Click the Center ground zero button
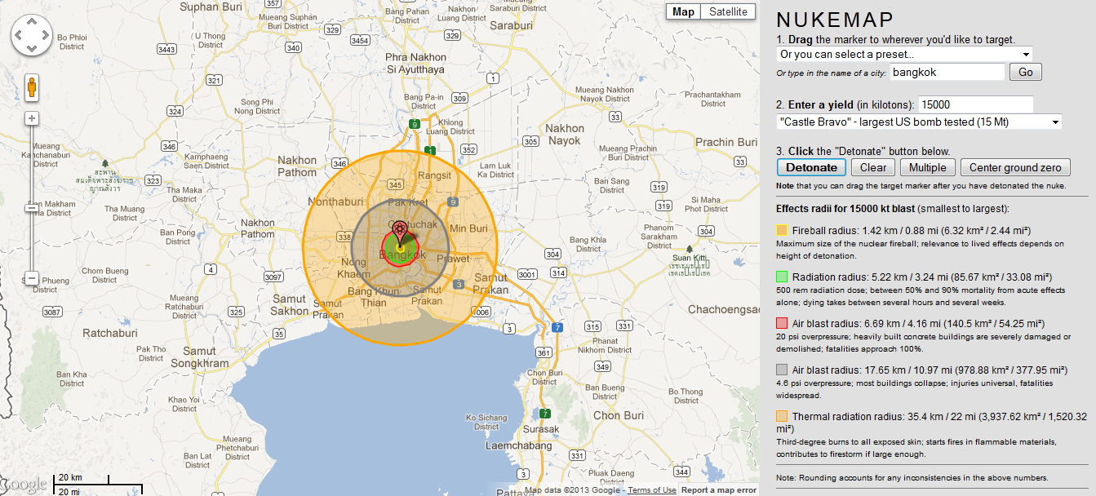Screen dimensions: 1096x496 tap(1015, 167)
